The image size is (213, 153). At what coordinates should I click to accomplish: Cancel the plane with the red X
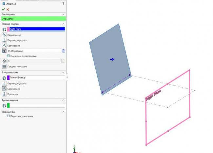click(x=8, y=10)
